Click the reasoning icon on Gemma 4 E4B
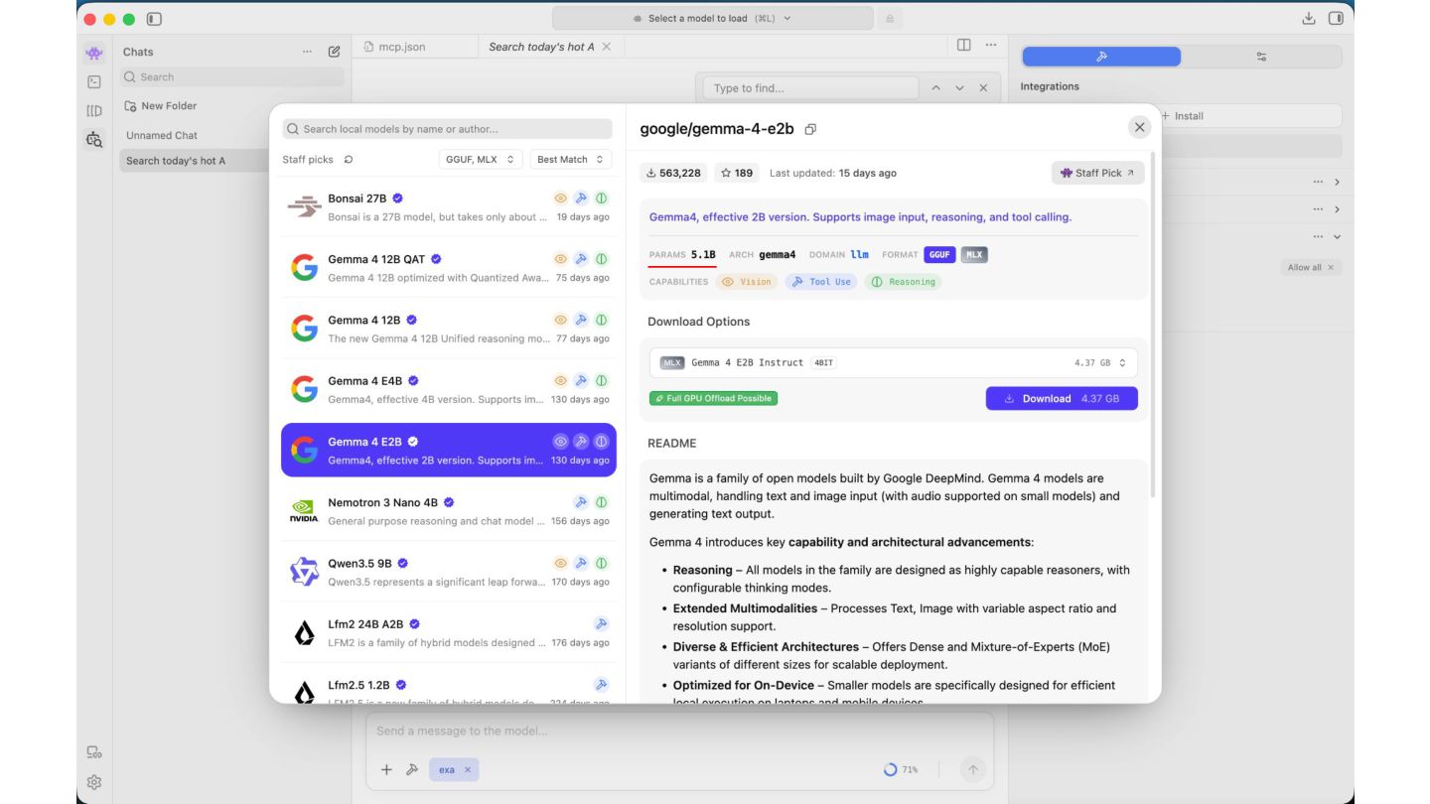 [601, 381]
